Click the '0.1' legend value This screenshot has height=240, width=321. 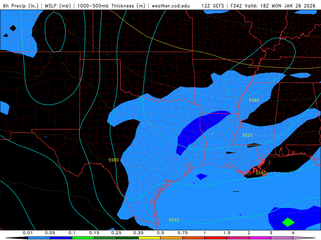(x=72, y=233)
